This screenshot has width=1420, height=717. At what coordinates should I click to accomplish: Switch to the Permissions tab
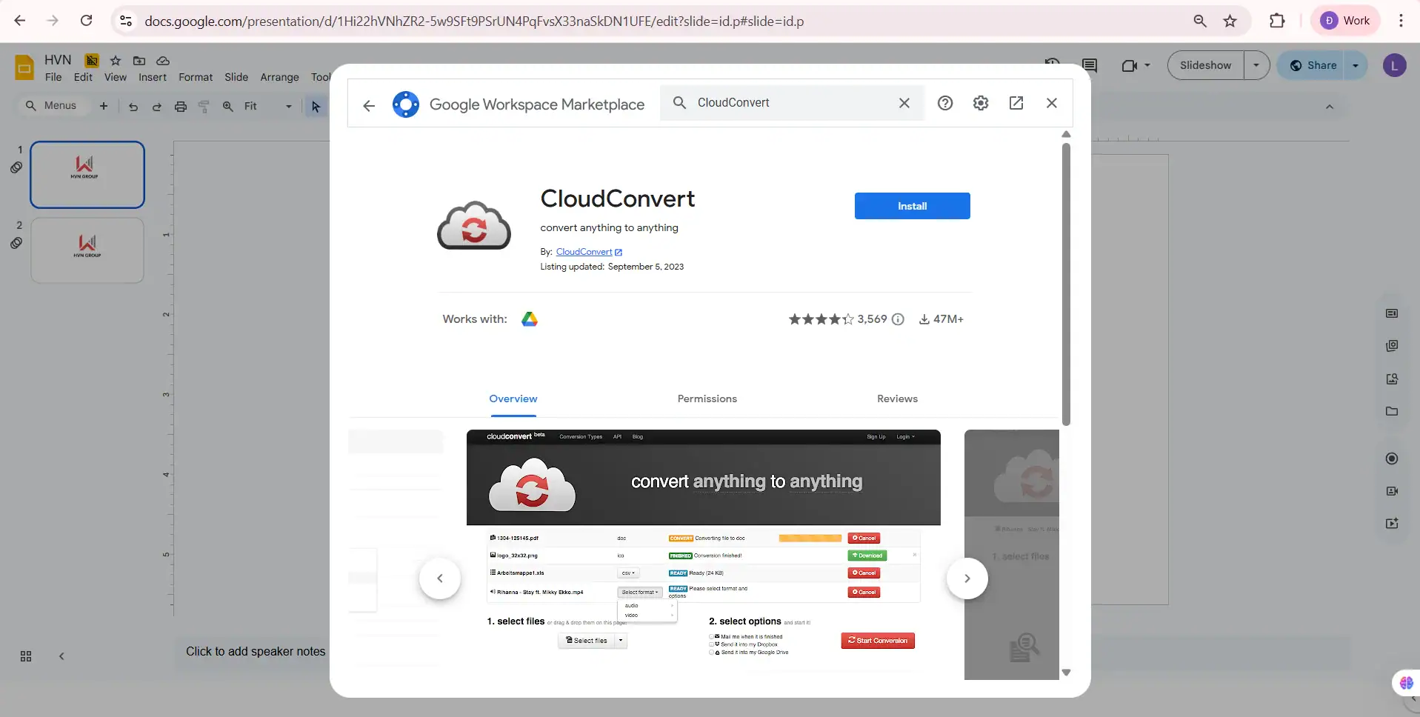(707, 398)
